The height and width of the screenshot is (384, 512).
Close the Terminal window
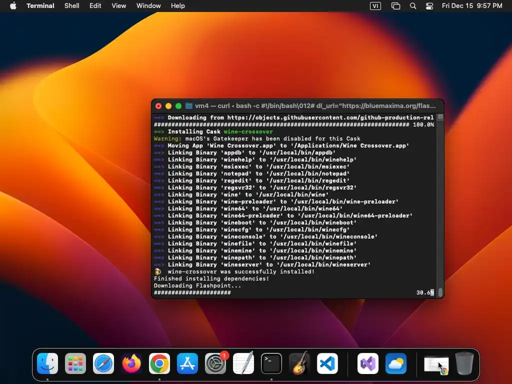[x=158, y=106]
